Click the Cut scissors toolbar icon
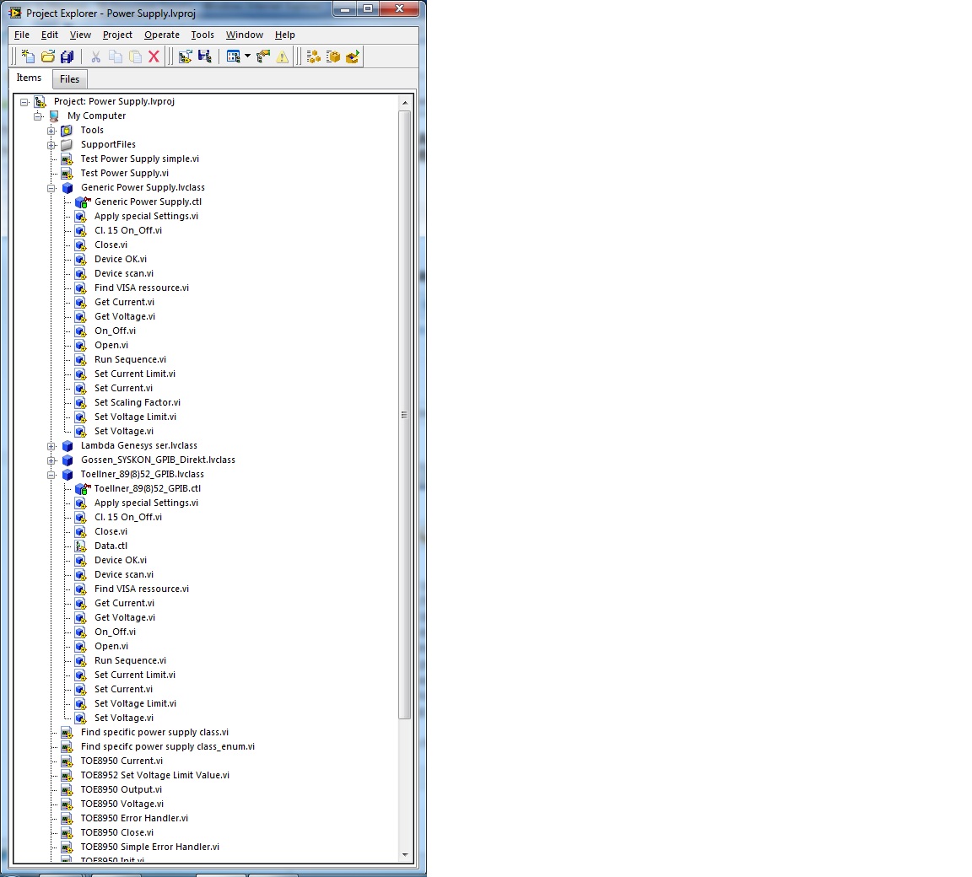Viewport: 972px width, 877px height. (x=95, y=57)
